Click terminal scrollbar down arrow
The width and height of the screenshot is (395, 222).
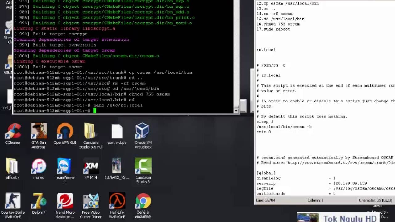pos(236,111)
